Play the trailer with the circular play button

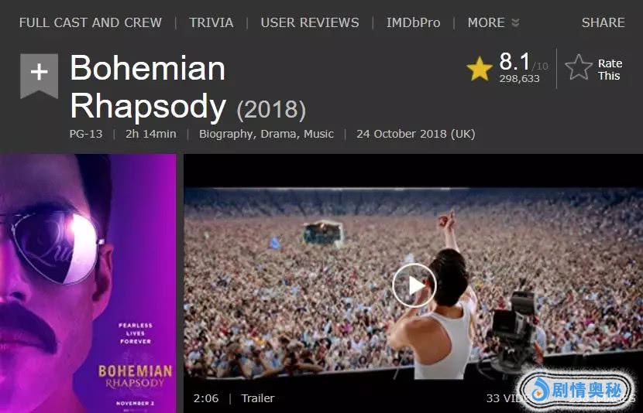coord(414,285)
